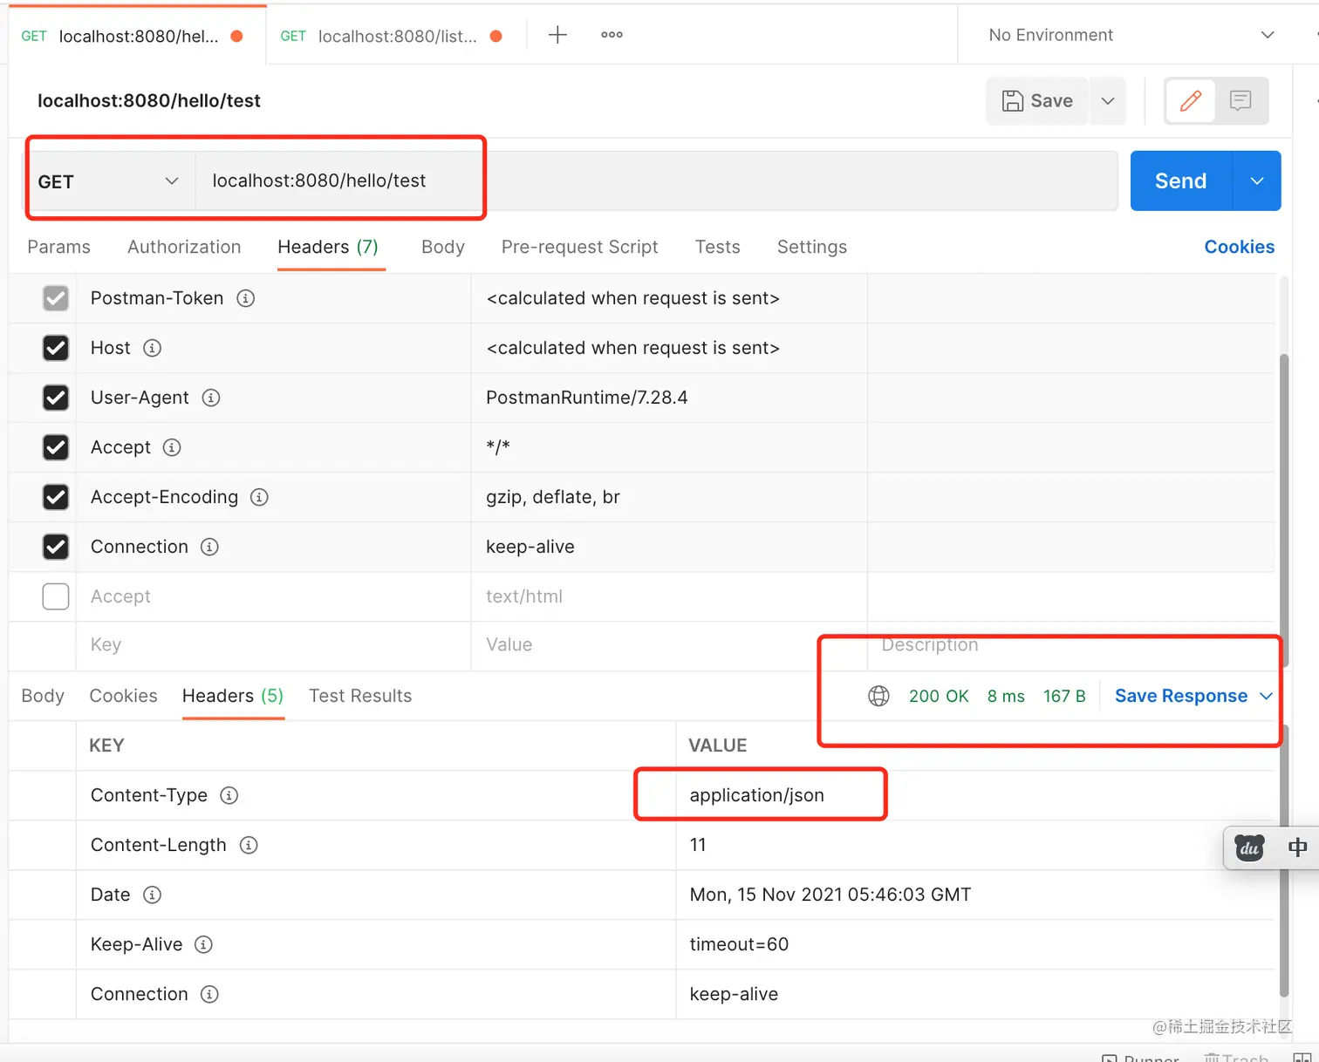The height and width of the screenshot is (1062, 1319).
Task: Open the edit request pencil icon
Action: pyautogui.click(x=1189, y=100)
